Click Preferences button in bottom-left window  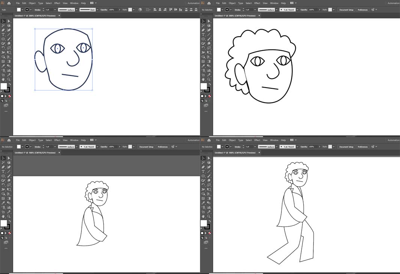coord(162,147)
